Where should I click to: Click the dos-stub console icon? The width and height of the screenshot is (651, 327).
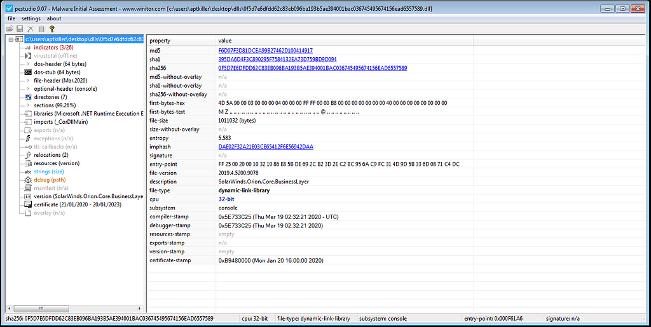click(x=28, y=72)
